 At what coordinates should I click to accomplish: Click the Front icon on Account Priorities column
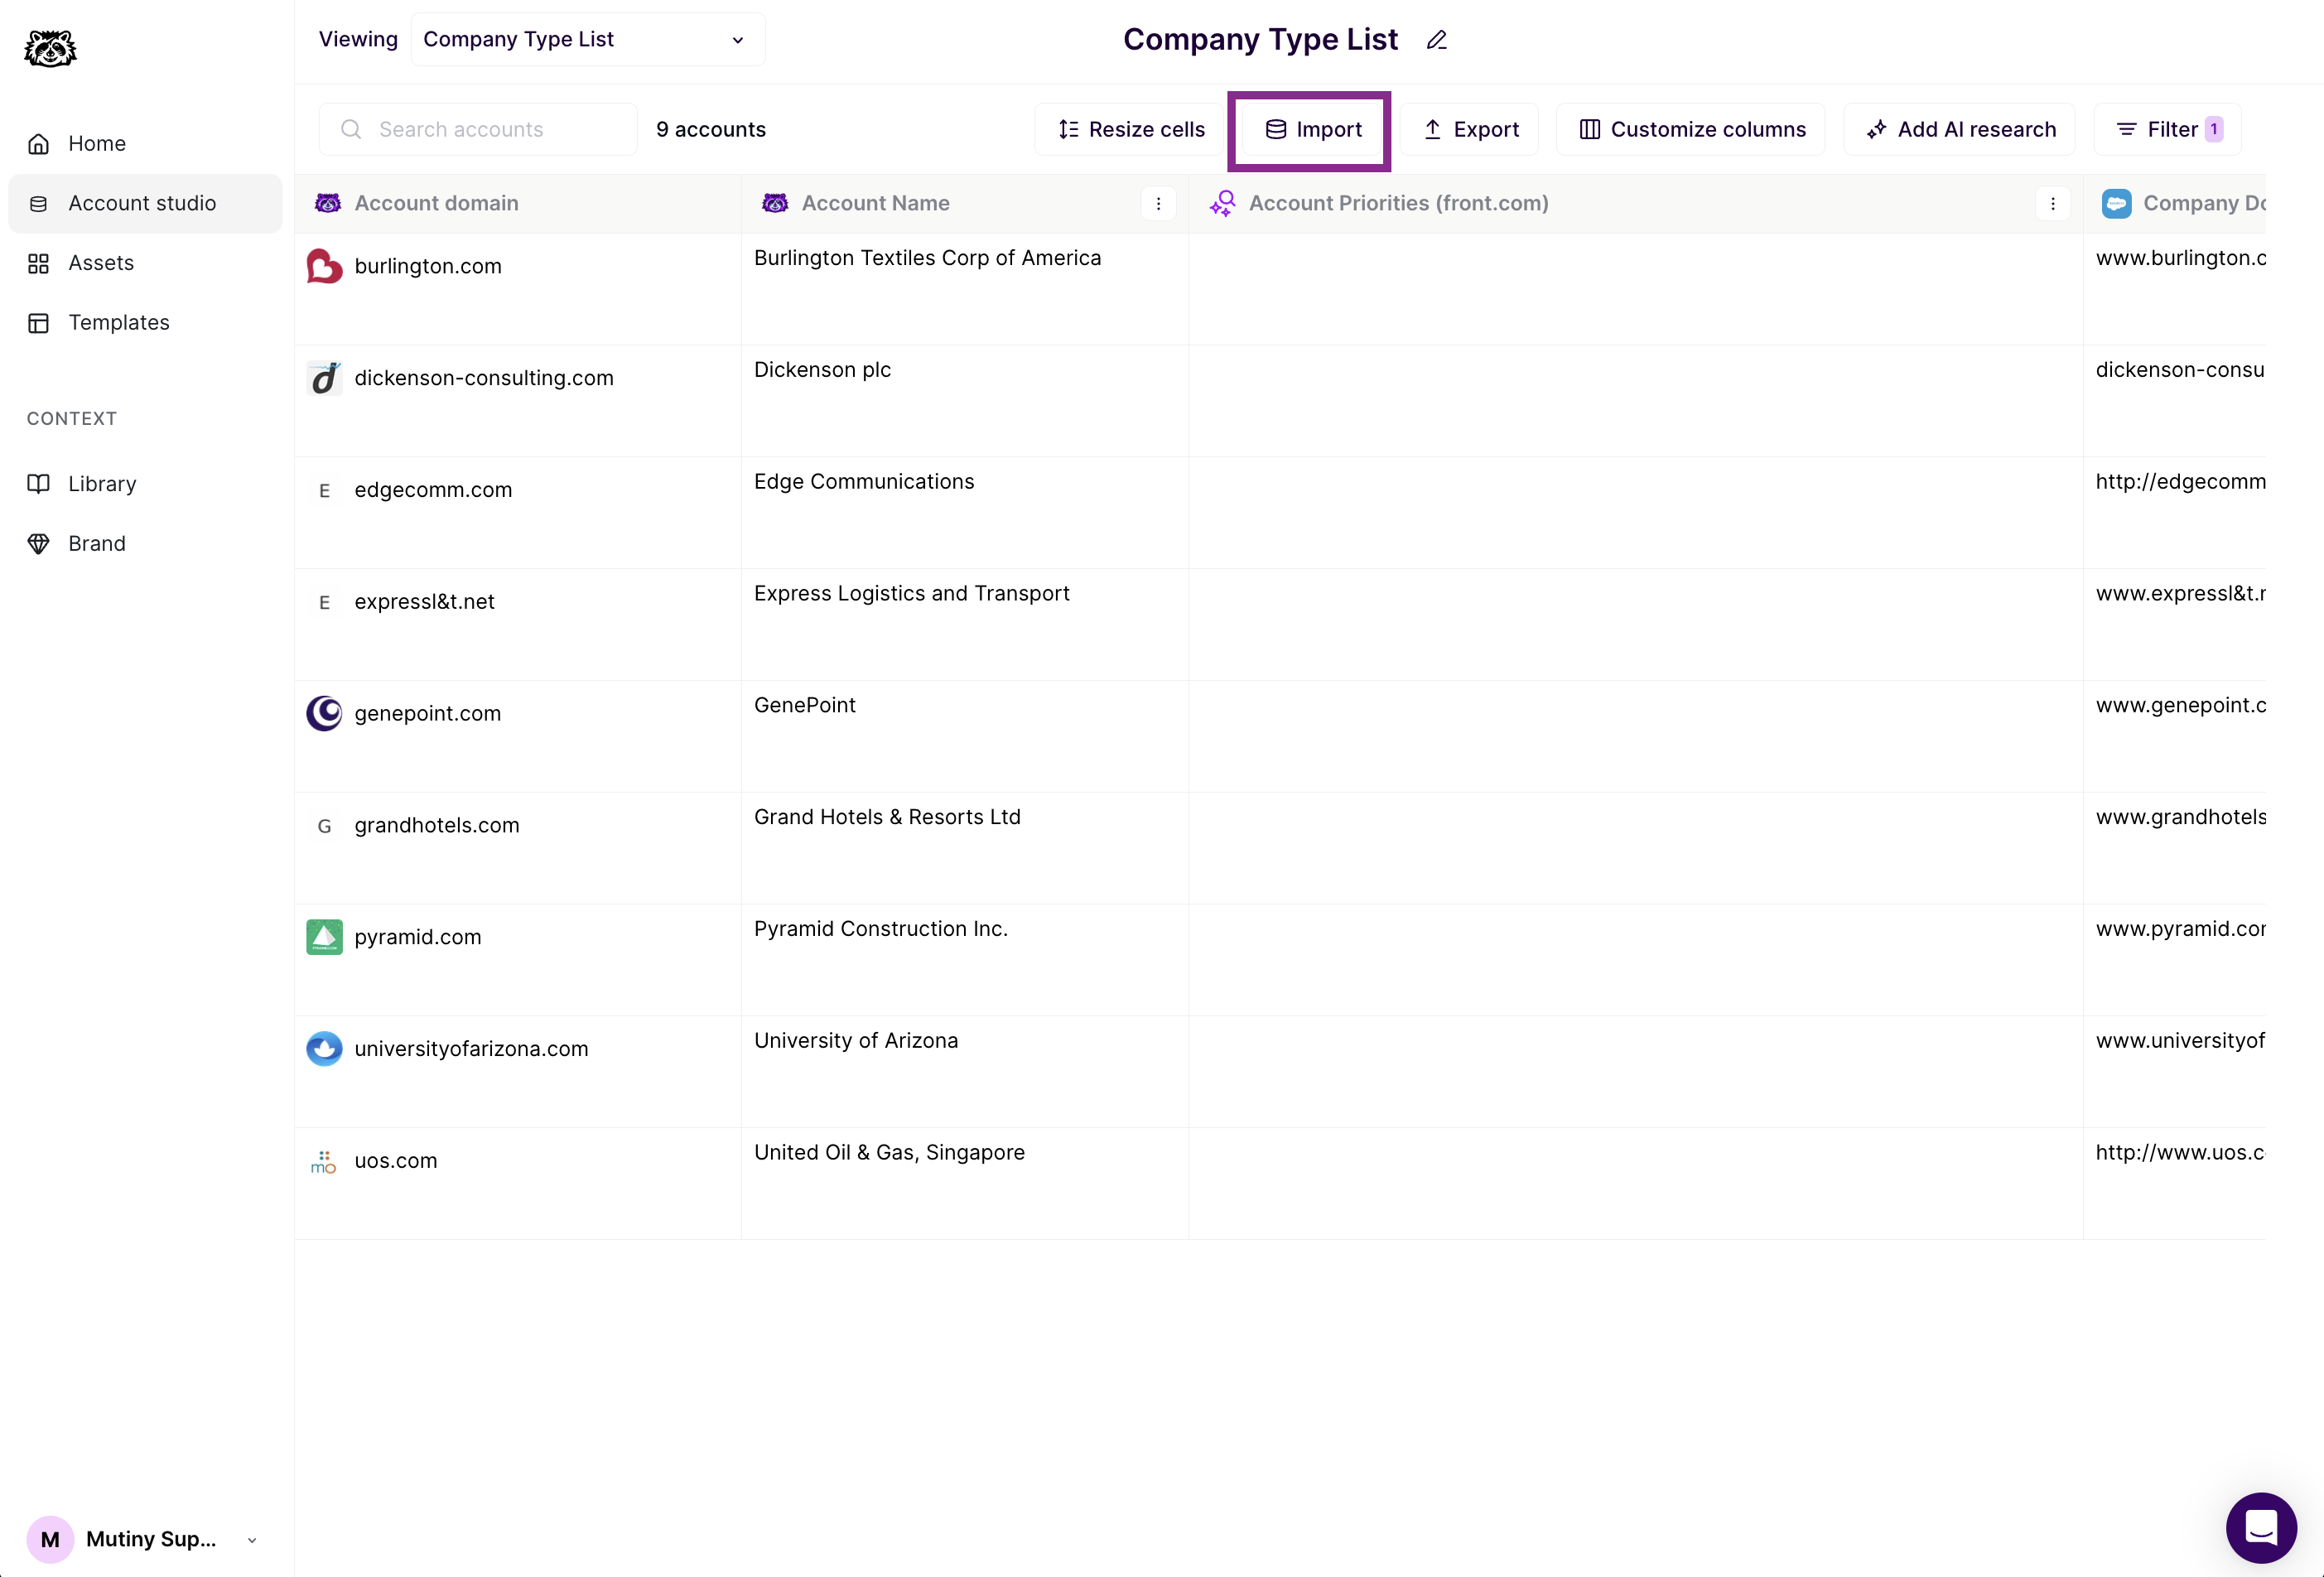point(1223,203)
